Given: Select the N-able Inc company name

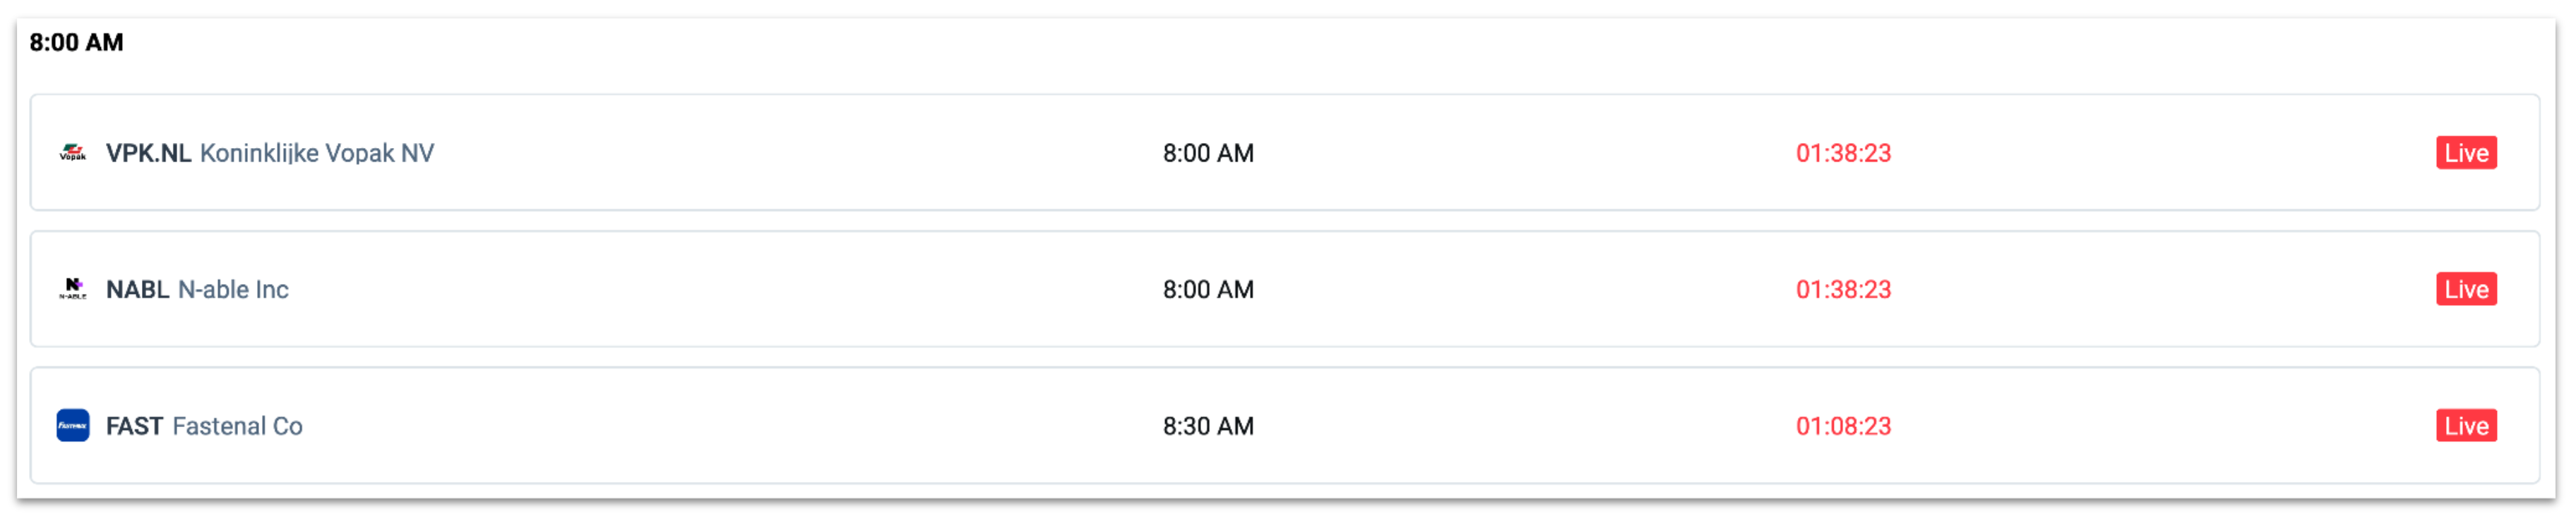Looking at the screenshot, I should [233, 290].
